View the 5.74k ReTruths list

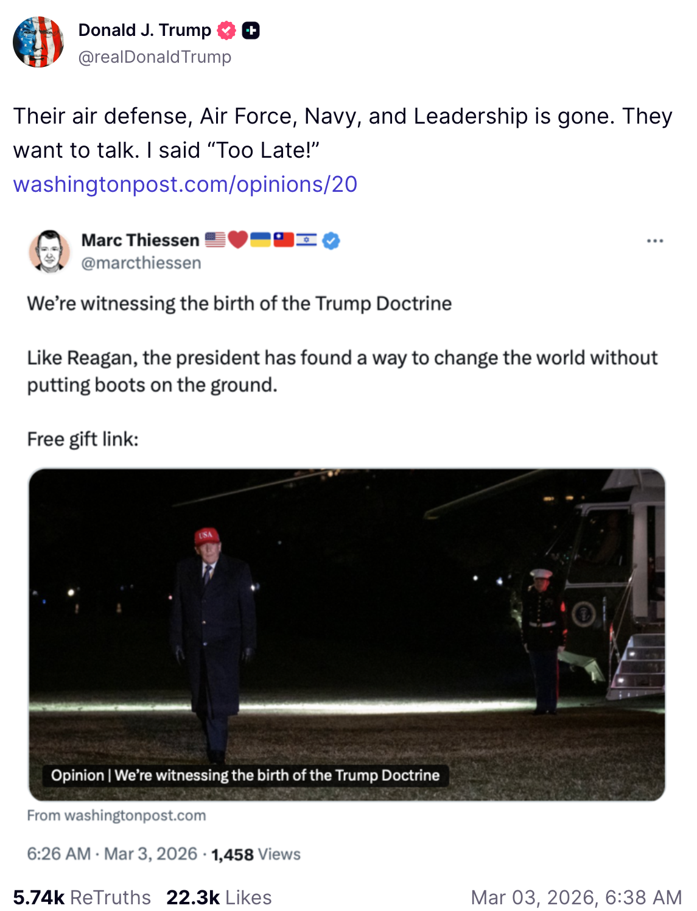82,897
